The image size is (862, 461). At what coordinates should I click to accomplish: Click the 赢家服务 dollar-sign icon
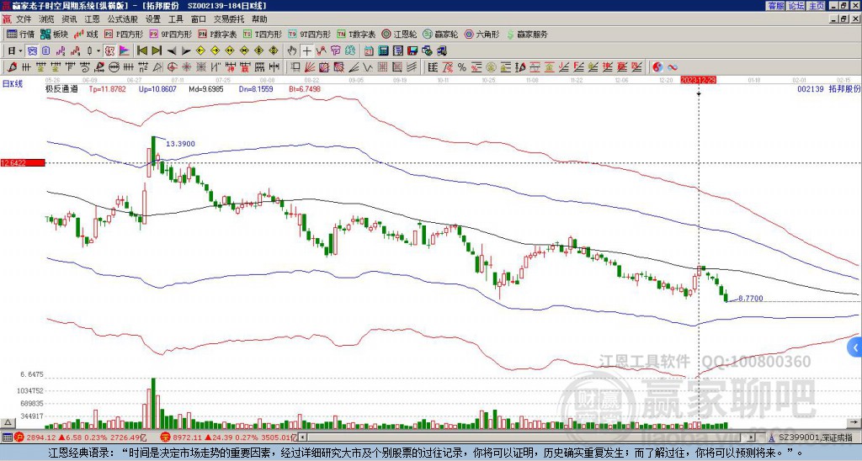(510, 34)
